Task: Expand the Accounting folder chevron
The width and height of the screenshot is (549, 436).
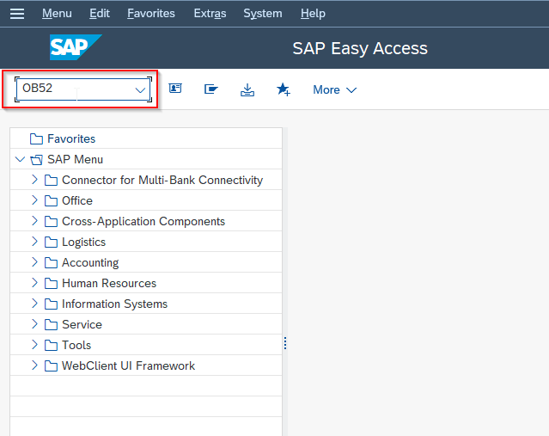Action: 34,262
